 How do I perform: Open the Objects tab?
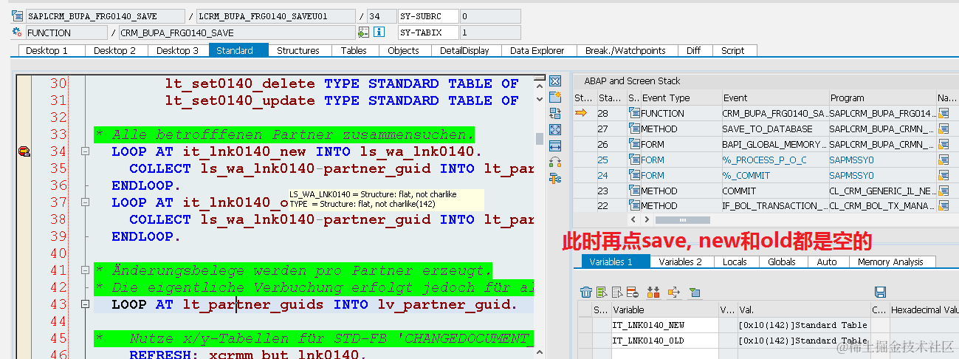pyautogui.click(x=403, y=50)
